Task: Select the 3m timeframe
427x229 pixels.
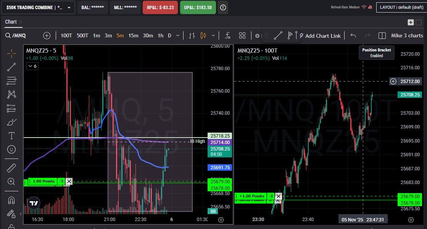Action: coord(108,36)
